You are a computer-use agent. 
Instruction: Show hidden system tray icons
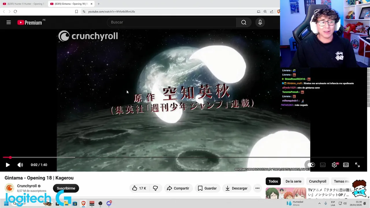pos(319,203)
